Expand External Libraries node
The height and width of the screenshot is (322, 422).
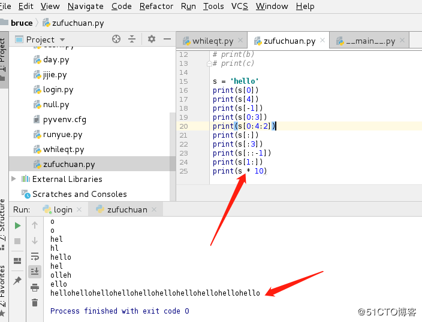coord(14,179)
